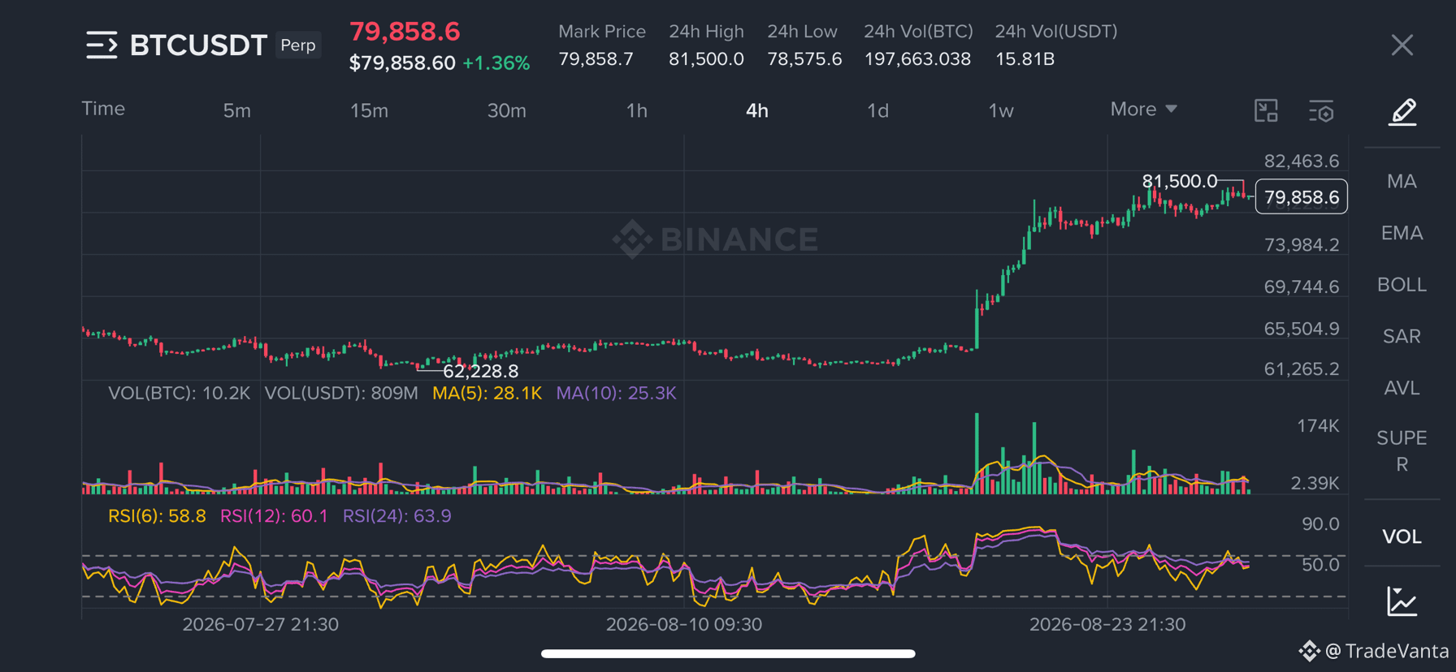The image size is (1456, 672).
Task: Click the 2026-08-23 21:30 date label
Action: [x=1107, y=624]
